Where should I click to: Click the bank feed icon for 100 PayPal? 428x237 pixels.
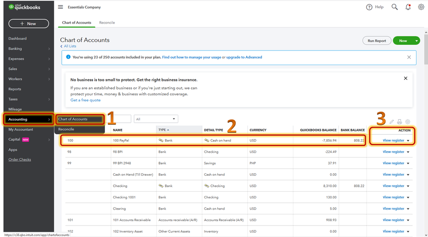161,140
